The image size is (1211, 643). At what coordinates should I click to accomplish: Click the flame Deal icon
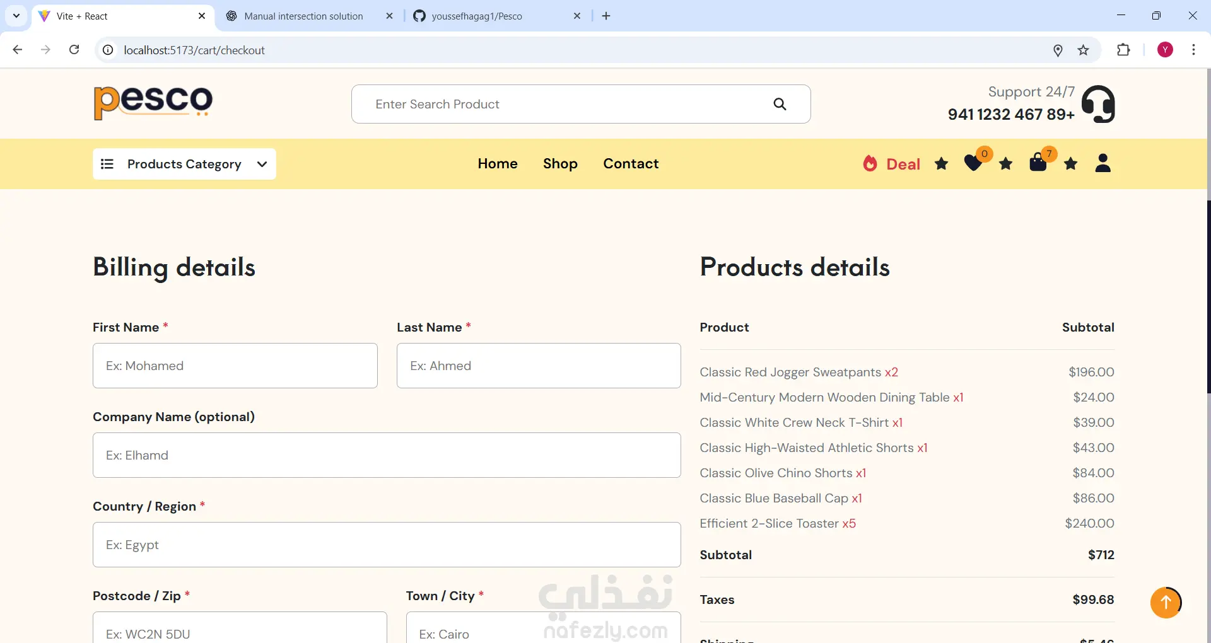click(x=870, y=164)
